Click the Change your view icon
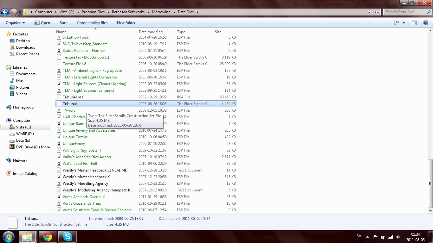The height and width of the screenshot is (243, 433). click(x=397, y=23)
